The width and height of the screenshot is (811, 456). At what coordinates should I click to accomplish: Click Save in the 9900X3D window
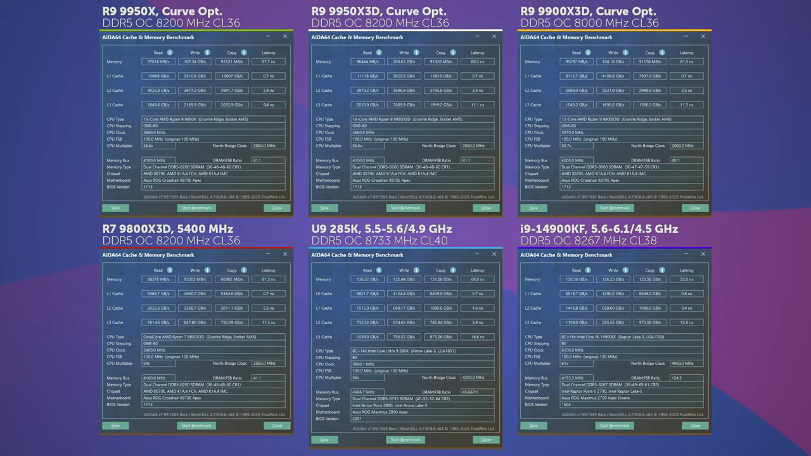click(533, 208)
